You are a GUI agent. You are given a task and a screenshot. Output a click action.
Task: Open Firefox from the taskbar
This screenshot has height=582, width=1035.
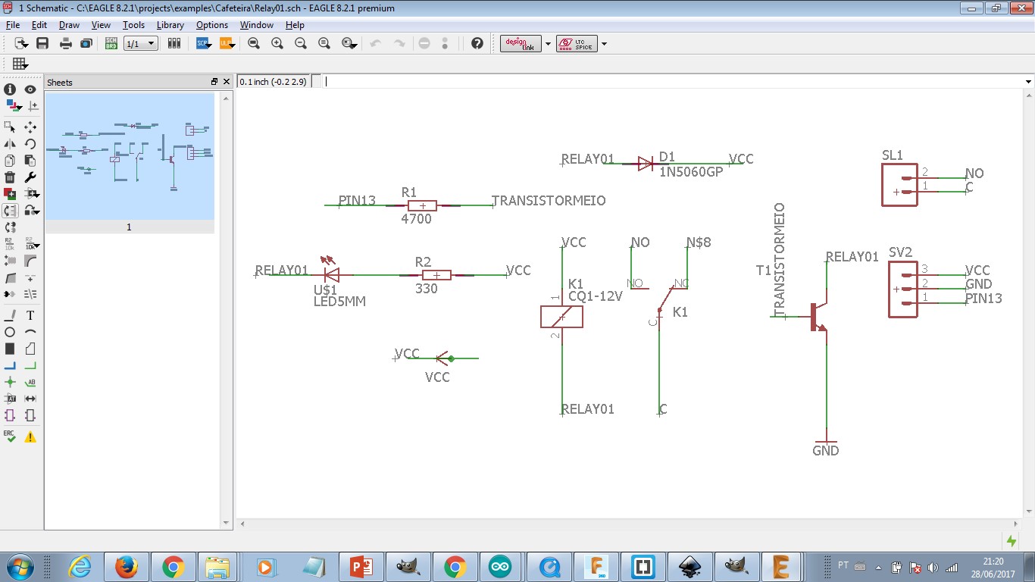point(126,567)
